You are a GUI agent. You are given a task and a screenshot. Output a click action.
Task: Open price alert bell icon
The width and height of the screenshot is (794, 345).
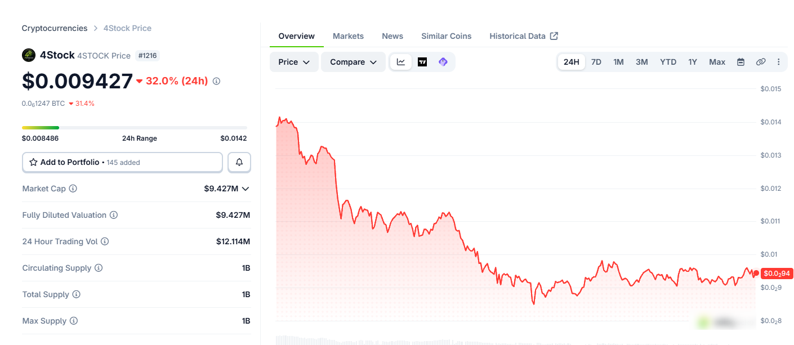coord(239,162)
